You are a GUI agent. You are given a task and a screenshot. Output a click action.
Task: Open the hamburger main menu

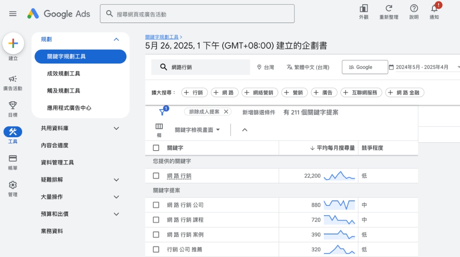[x=12, y=14]
